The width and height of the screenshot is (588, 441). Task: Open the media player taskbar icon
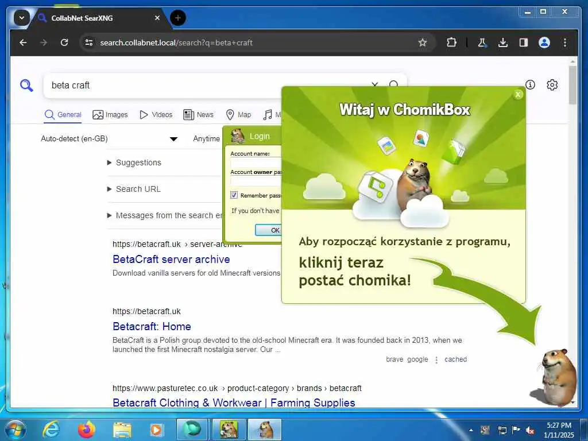[x=157, y=430]
